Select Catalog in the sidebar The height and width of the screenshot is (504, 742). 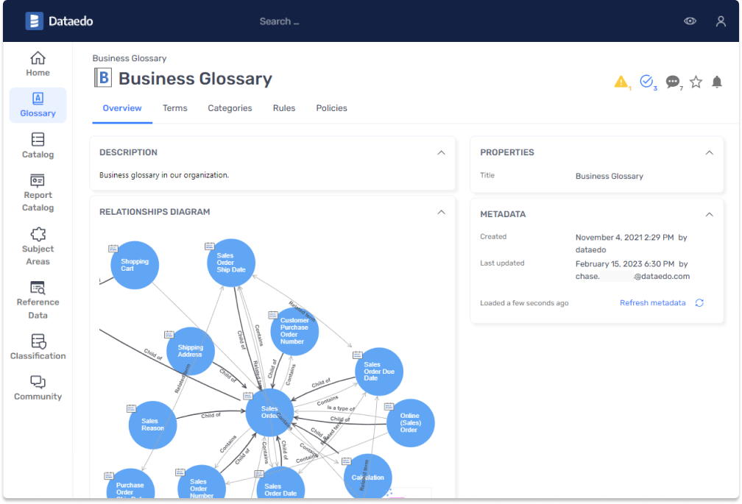tap(38, 145)
